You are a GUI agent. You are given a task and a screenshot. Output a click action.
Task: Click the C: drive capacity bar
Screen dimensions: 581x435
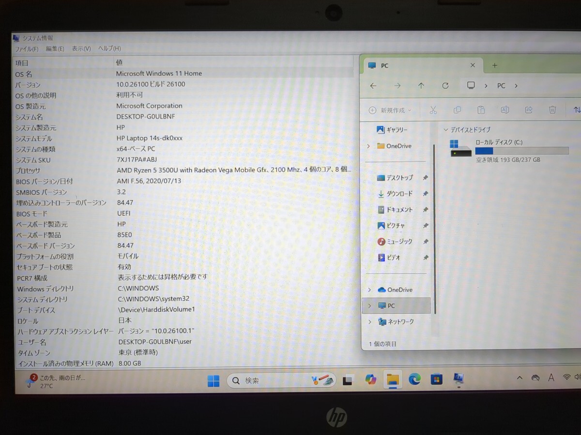522,151
